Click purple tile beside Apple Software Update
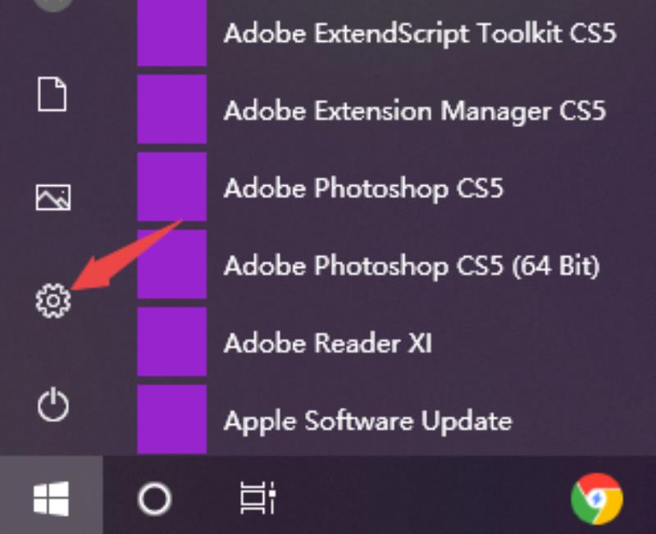Screen dimensions: 656x534 172,419
